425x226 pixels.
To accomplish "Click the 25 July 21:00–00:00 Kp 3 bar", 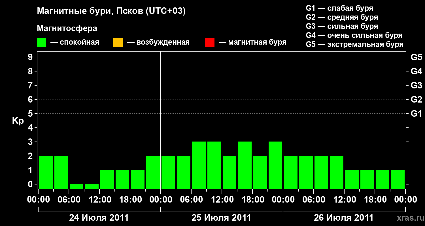I will [x=275, y=165].
